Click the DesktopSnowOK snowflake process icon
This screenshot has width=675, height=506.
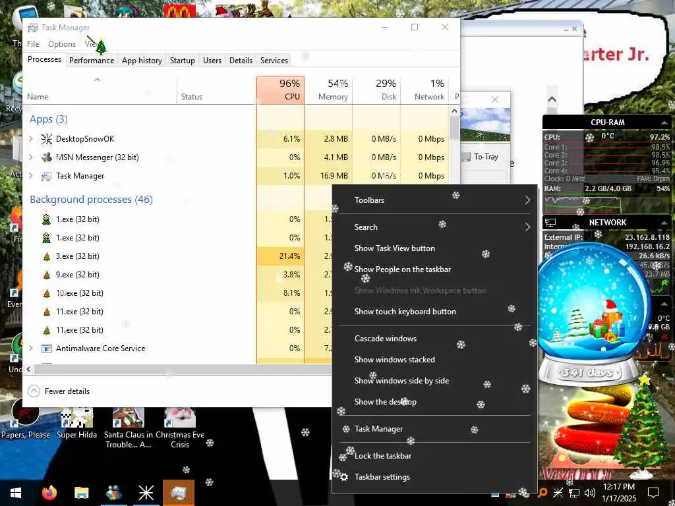tap(47, 139)
